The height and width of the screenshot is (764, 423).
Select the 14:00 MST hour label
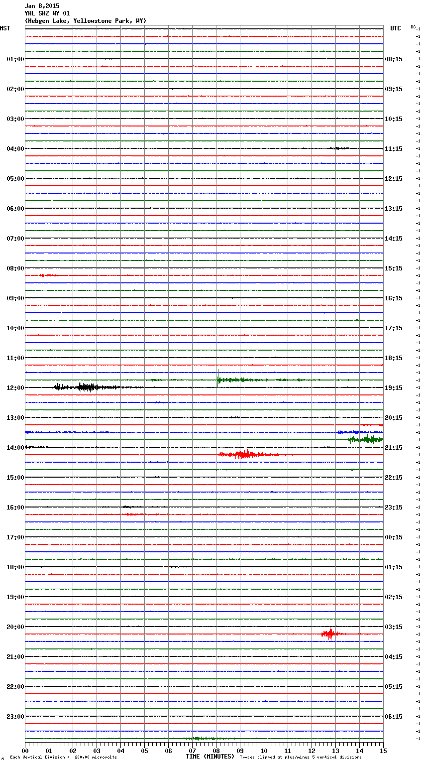click(15, 448)
